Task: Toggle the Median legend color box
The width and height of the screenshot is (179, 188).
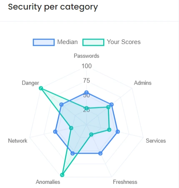Action: [x=44, y=42]
